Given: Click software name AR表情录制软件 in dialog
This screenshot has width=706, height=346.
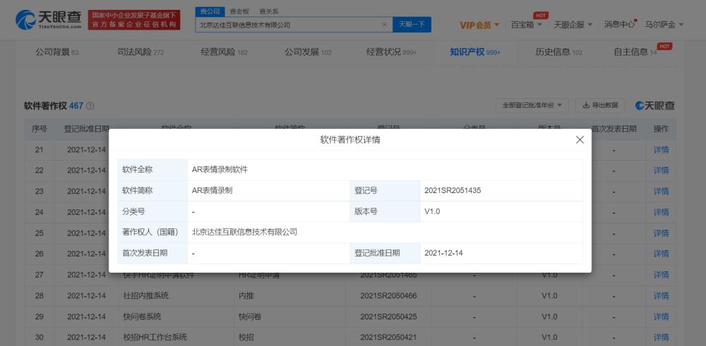Looking at the screenshot, I should pyautogui.click(x=220, y=170).
